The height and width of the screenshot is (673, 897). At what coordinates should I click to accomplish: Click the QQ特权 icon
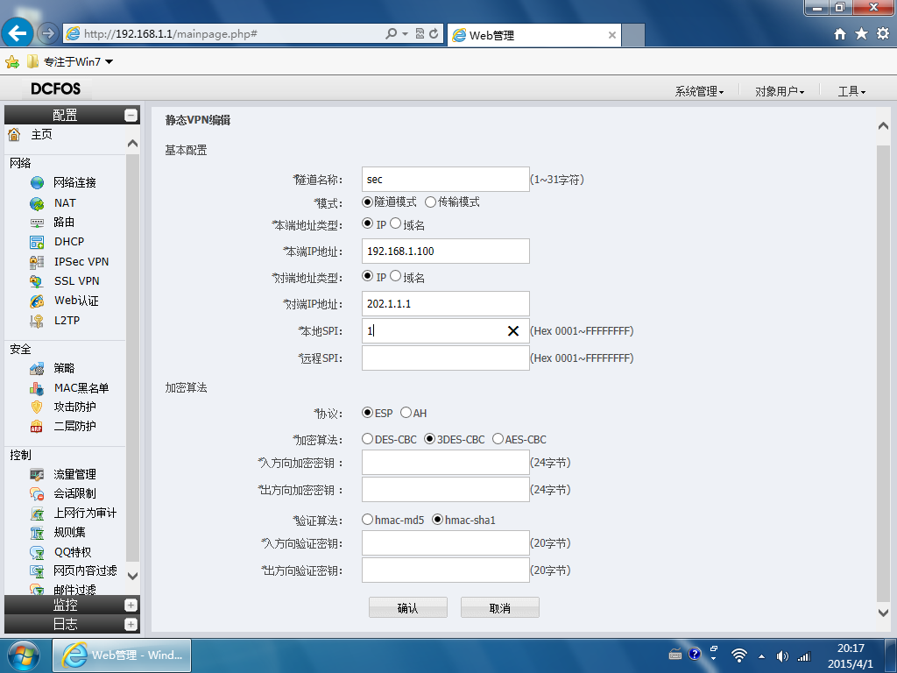coord(37,552)
